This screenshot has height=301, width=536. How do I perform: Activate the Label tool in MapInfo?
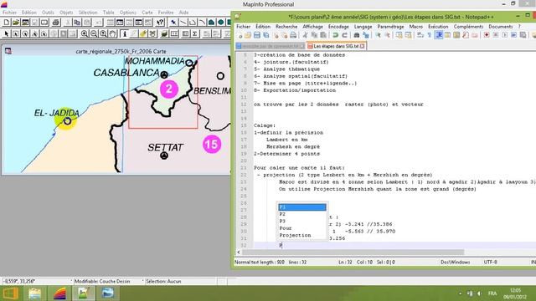click(143, 33)
